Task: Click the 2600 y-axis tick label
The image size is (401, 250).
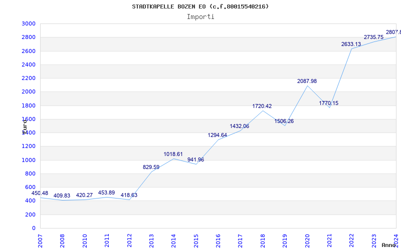Action: (x=29, y=51)
